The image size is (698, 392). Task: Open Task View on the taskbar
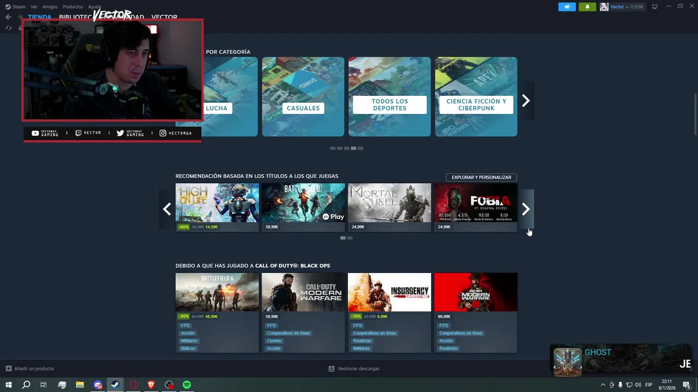pyautogui.click(x=44, y=385)
